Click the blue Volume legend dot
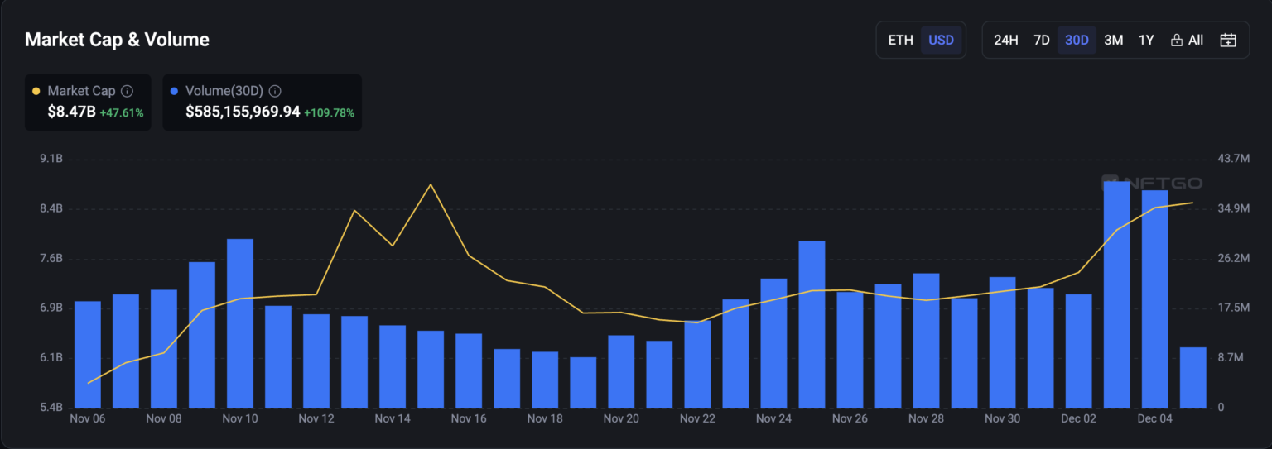Viewport: 1272px width, 449px height. coord(174,91)
